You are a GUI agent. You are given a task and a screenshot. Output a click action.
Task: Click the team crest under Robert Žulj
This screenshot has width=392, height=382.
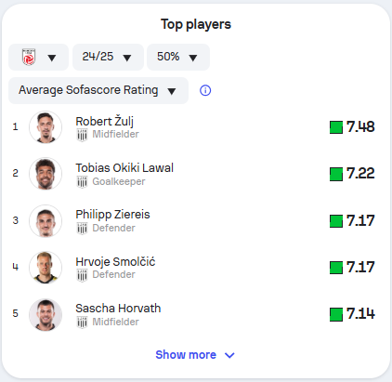pyautogui.click(x=82, y=135)
